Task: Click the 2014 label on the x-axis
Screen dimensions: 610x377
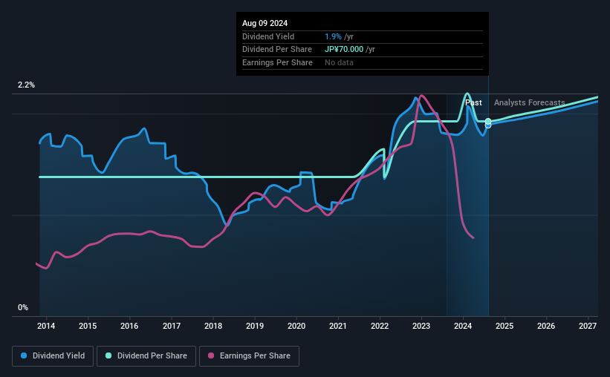Action: pos(46,326)
